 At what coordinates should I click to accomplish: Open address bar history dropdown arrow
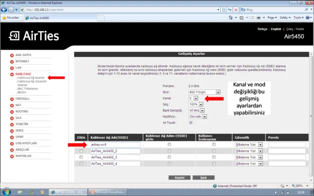pyautogui.click(x=218, y=10)
